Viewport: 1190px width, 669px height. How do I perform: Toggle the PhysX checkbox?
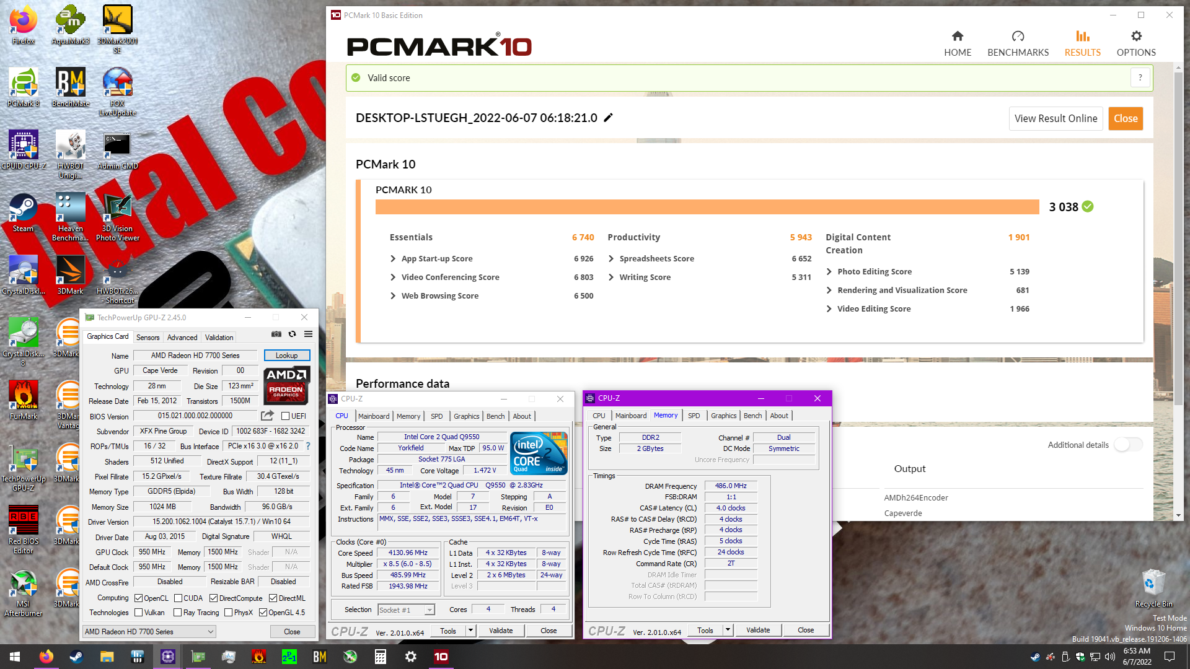click(229, 613)
